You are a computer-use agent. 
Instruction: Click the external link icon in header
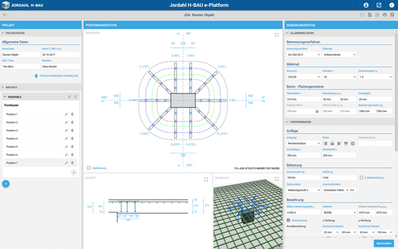(x=379, y=5)
